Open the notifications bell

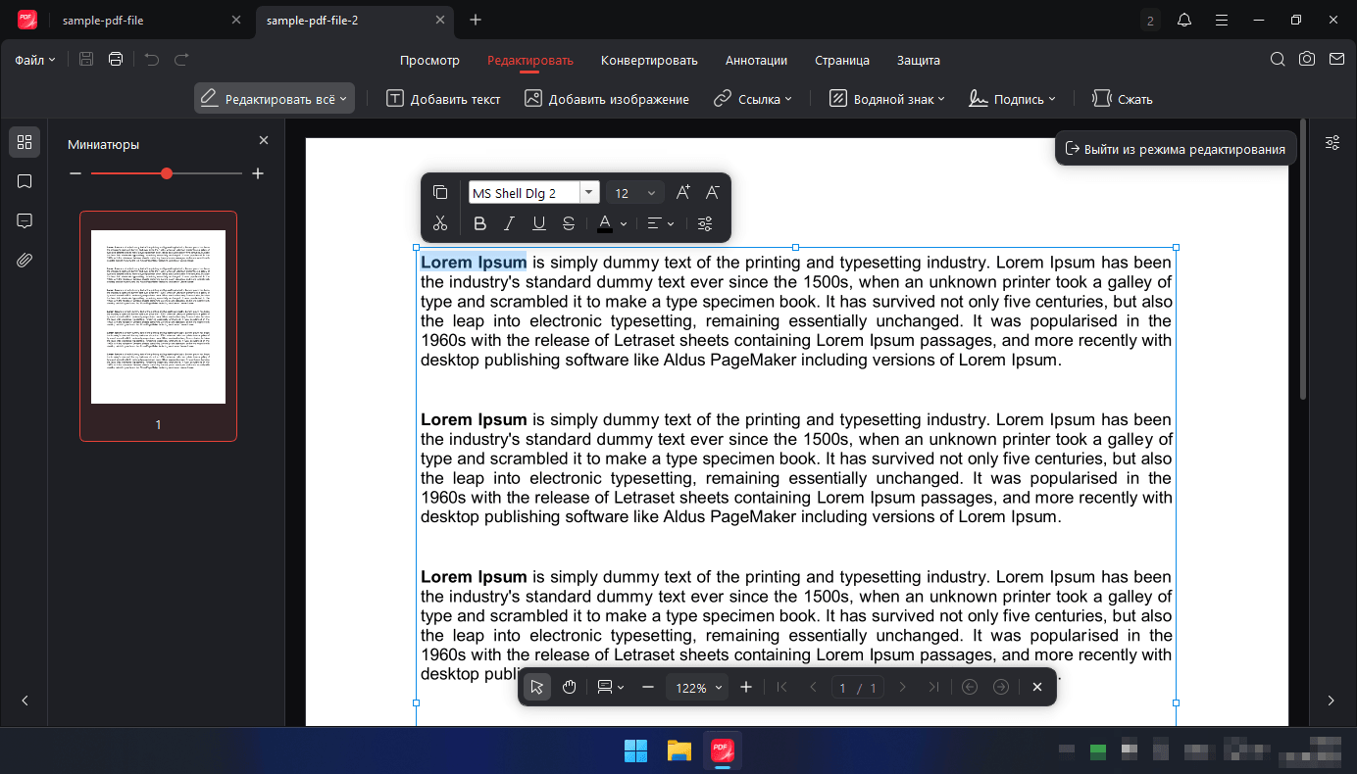point(1184,20)
